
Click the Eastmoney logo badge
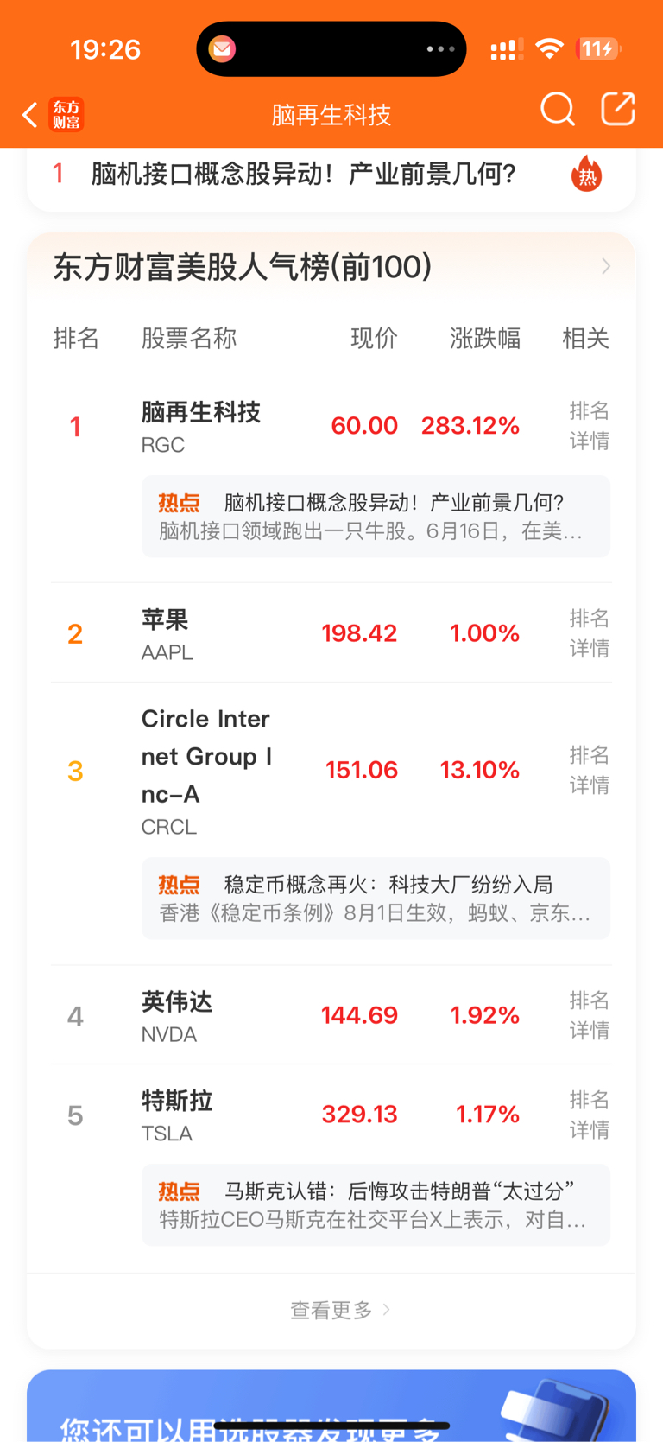click(66, 114)
